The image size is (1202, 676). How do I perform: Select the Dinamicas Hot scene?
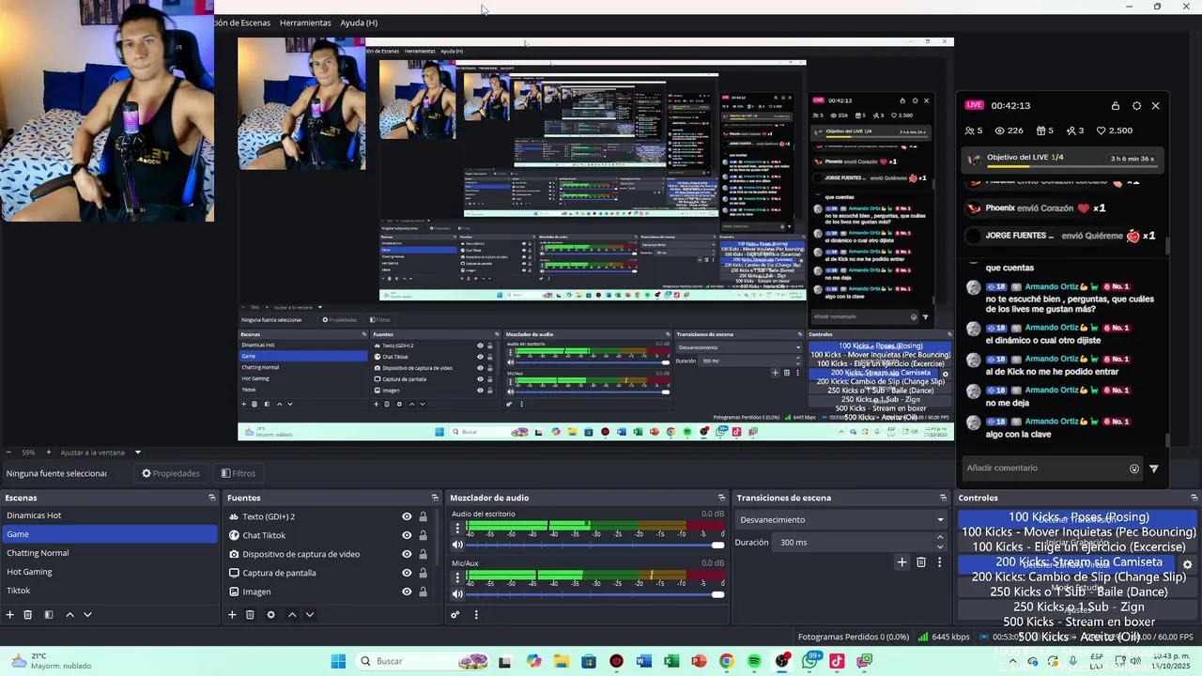(109, 515)
